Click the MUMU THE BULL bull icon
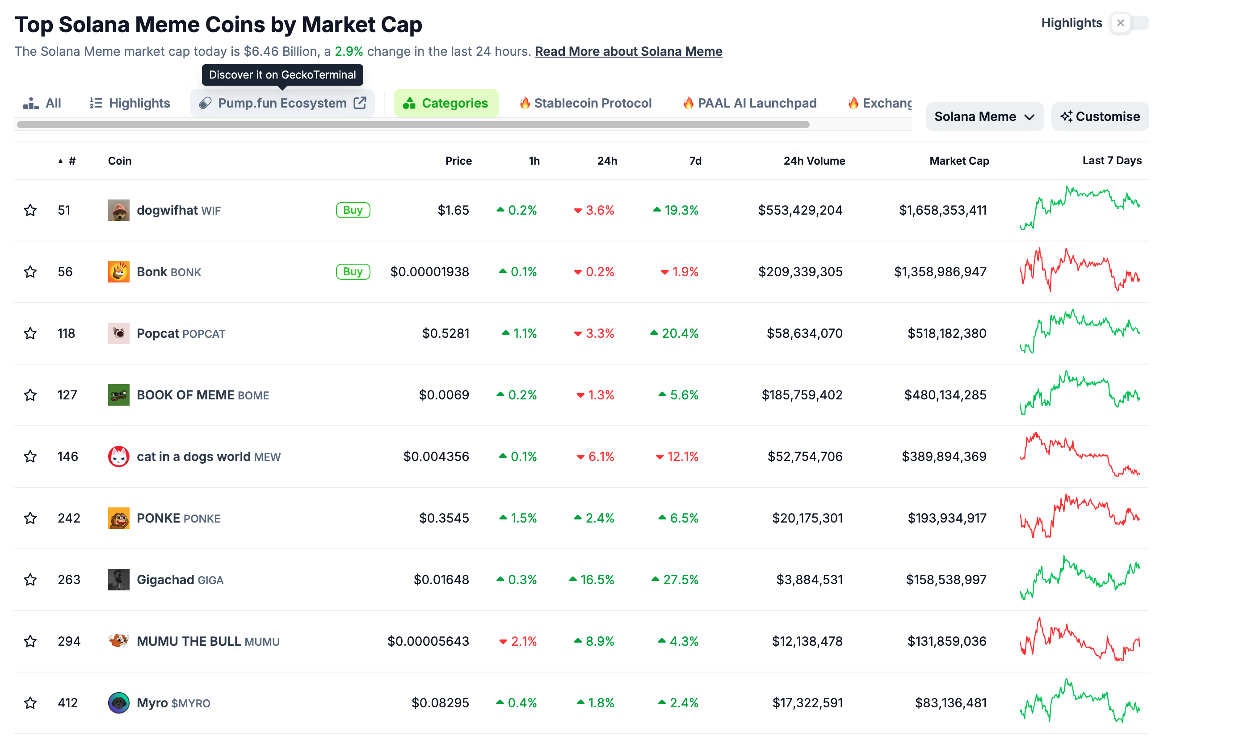This screenshot has width=1244, height=739. pyautogui.click(x=119, y=641)
